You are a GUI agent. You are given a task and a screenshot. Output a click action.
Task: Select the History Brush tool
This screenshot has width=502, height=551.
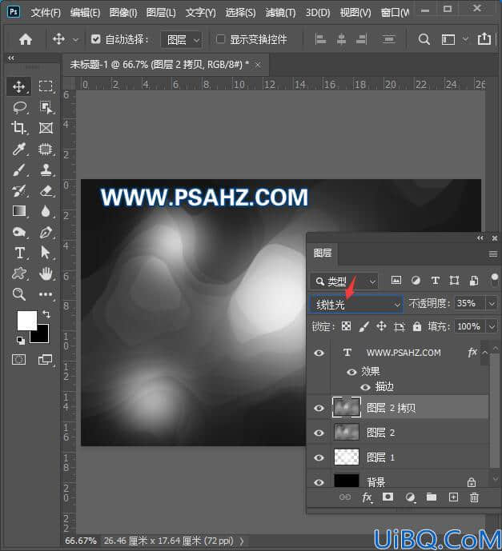click(18, 191)
